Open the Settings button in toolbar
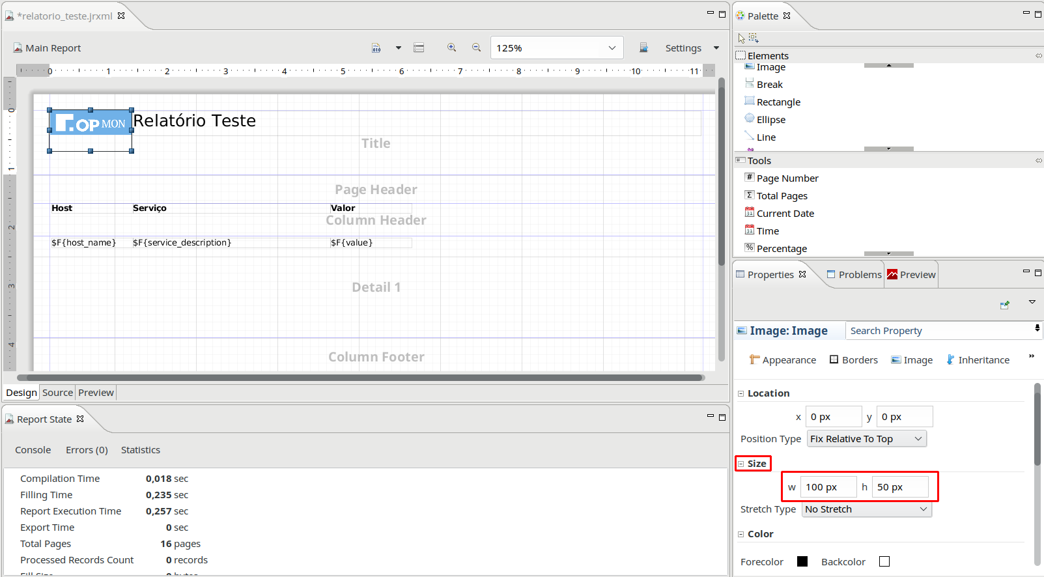 [683, 48]
